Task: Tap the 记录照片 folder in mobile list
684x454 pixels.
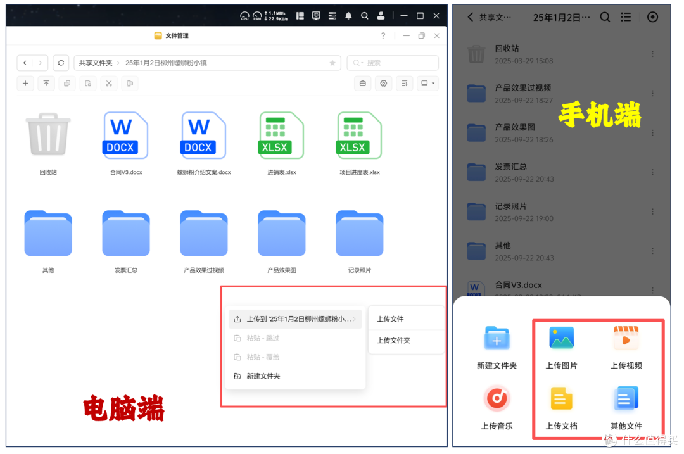Action: click(x=561, y=211)
